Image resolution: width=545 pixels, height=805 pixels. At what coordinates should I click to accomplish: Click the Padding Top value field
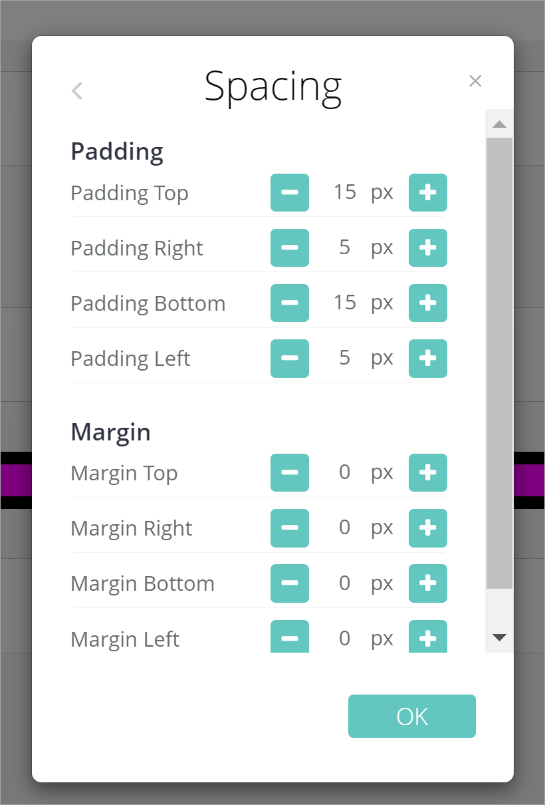pyautogui.click(x=345, y=193)
